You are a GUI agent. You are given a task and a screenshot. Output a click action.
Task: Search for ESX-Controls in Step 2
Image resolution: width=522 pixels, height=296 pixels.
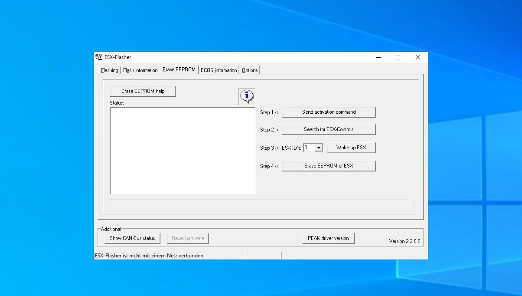coord(329,129)
